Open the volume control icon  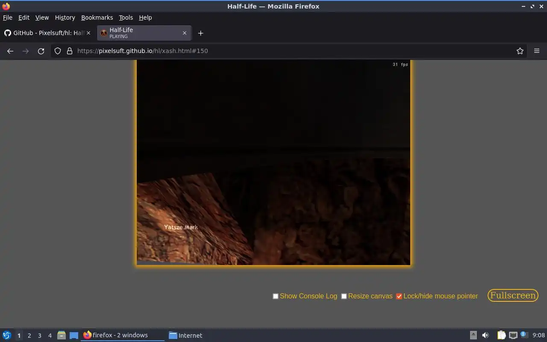pyautogui.click(x=485, y=335)
